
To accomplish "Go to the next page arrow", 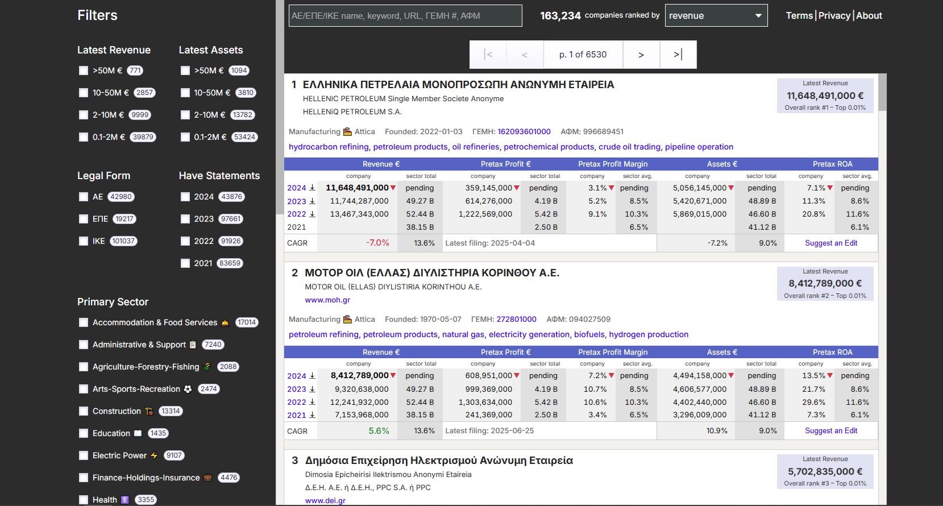I will [641, 55].
